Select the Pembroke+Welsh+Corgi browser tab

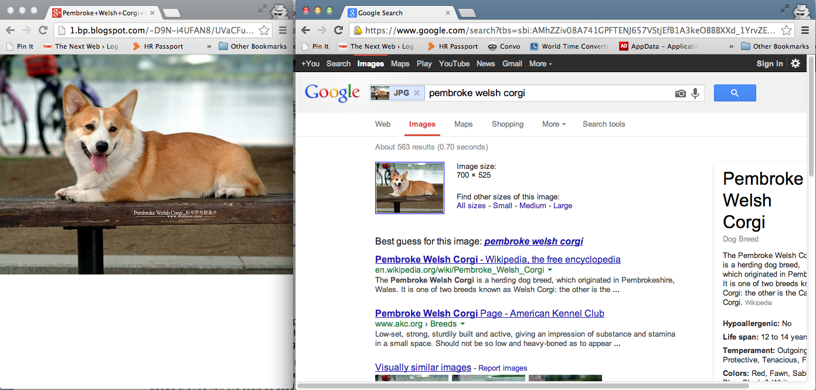click(x=104, y=12)
